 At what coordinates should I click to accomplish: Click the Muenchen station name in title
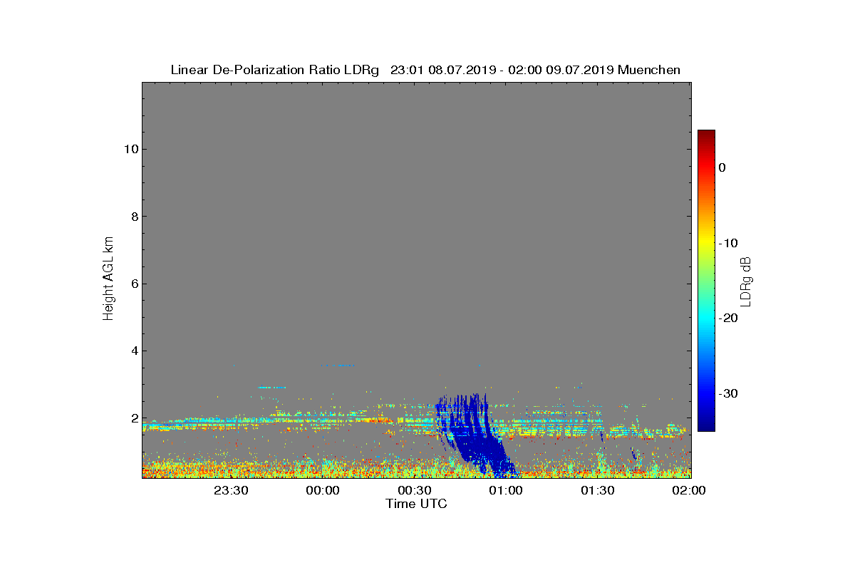click(x=649, y=70)
